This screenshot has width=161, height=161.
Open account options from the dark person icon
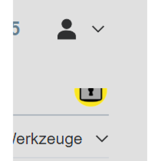click(67, 29)
